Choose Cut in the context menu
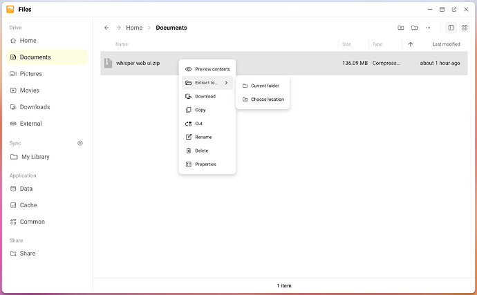The image size is (477, 295). click(x=207, y=124)
